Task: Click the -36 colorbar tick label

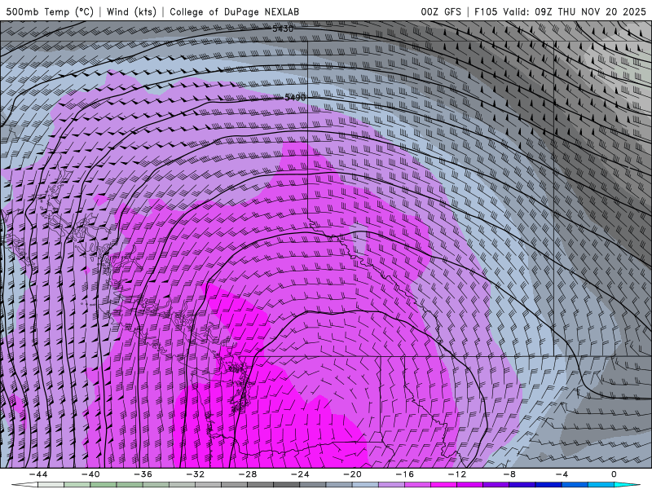Action: pyautogui.click(x=143, y=474)
